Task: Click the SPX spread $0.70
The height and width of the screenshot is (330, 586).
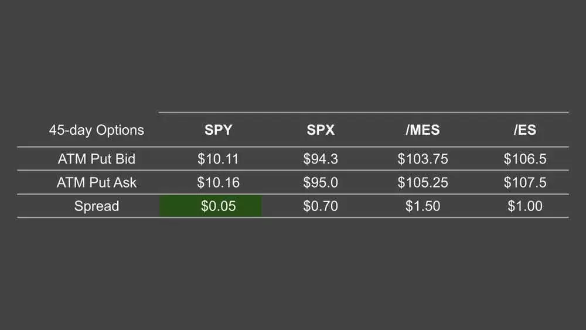Action: tap(321, 206)
